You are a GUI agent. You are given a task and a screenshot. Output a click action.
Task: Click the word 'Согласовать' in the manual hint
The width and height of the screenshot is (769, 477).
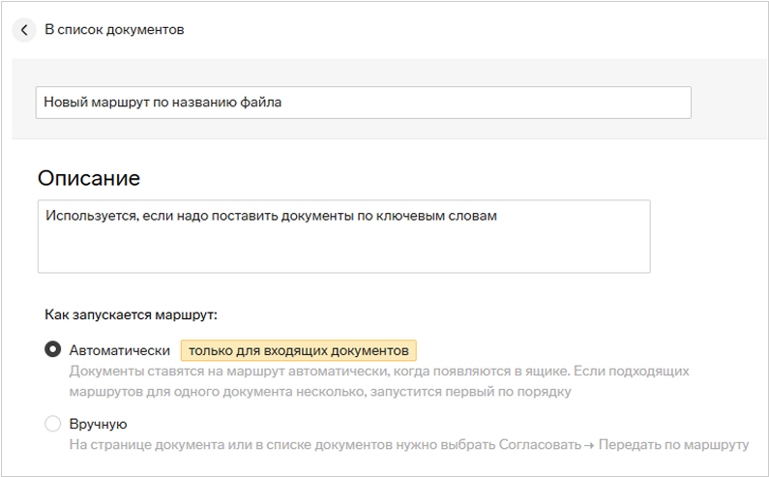click(537, 445)
